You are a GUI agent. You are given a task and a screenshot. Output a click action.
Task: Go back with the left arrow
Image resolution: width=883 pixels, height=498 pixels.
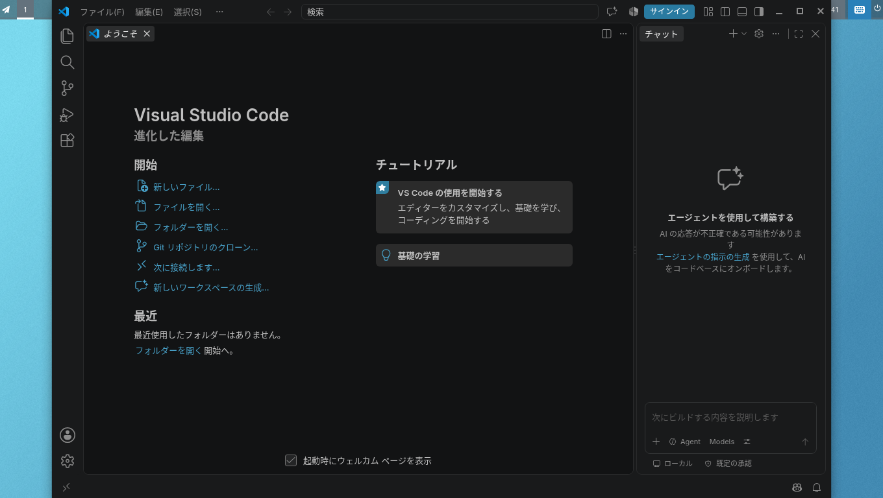click(271, 12)
